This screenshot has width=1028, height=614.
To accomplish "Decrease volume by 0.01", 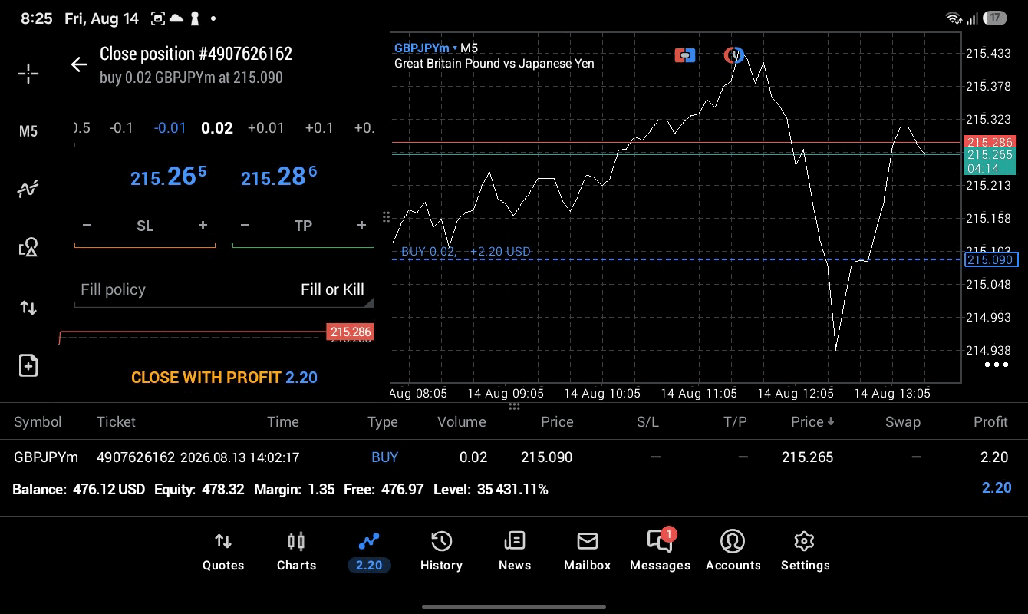I will tap(170, 127).
